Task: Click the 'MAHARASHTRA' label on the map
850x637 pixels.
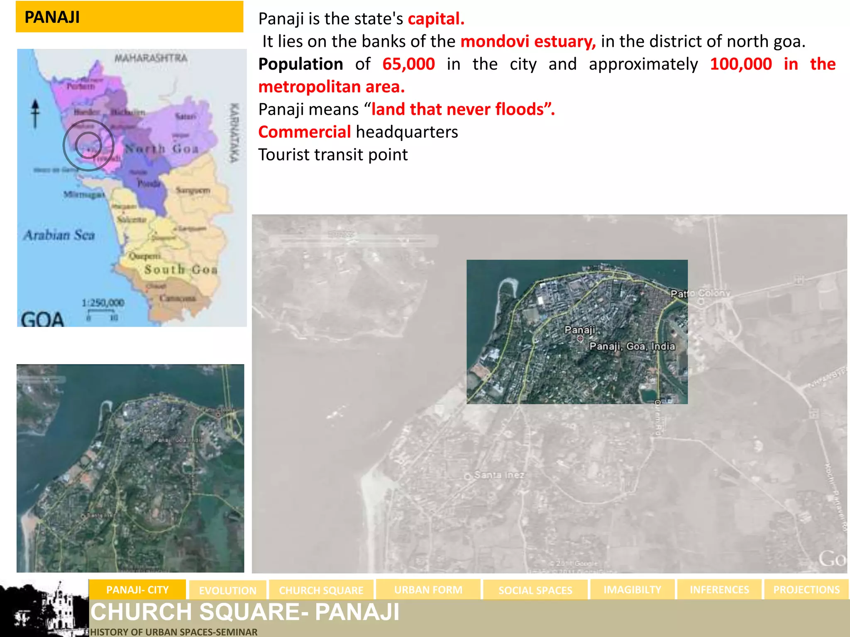Action: click(x=151, y=58)
